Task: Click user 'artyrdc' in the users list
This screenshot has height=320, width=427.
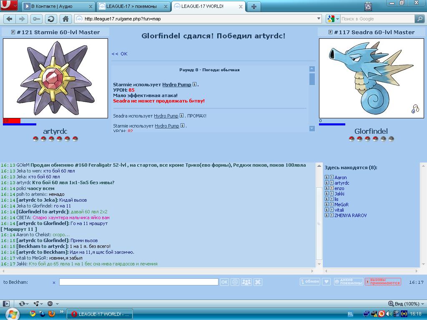Action: (x=342, y=183)
